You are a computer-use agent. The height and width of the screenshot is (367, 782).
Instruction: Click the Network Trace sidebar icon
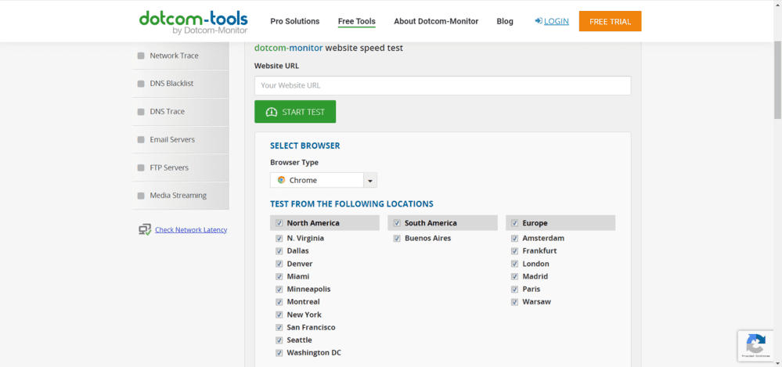[141, 56]
